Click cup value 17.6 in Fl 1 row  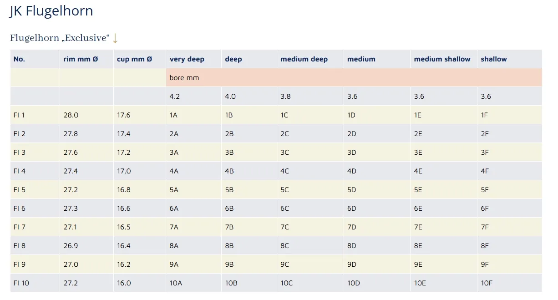click(124, 115)
